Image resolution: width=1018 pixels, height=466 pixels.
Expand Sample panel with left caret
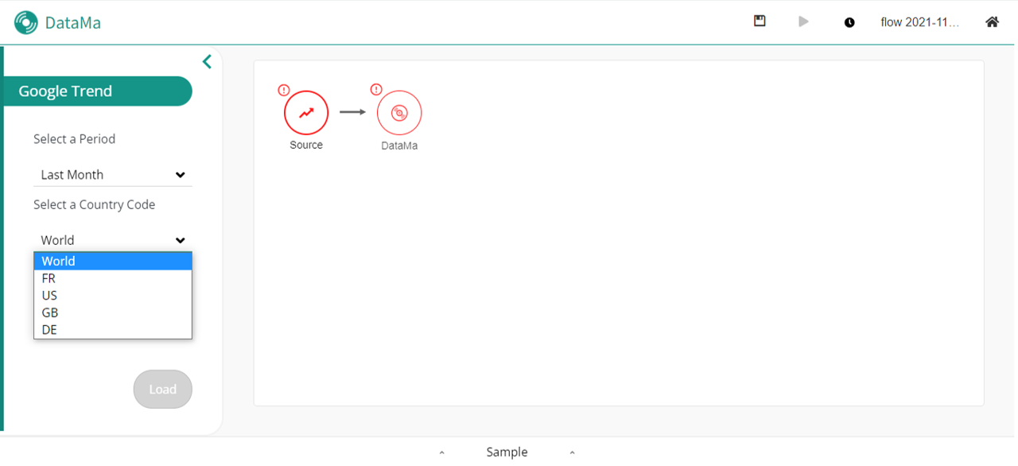click(442, 452)
